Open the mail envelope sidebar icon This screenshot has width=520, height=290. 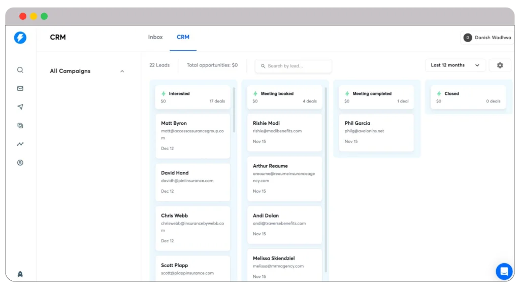tap(20, 89)
